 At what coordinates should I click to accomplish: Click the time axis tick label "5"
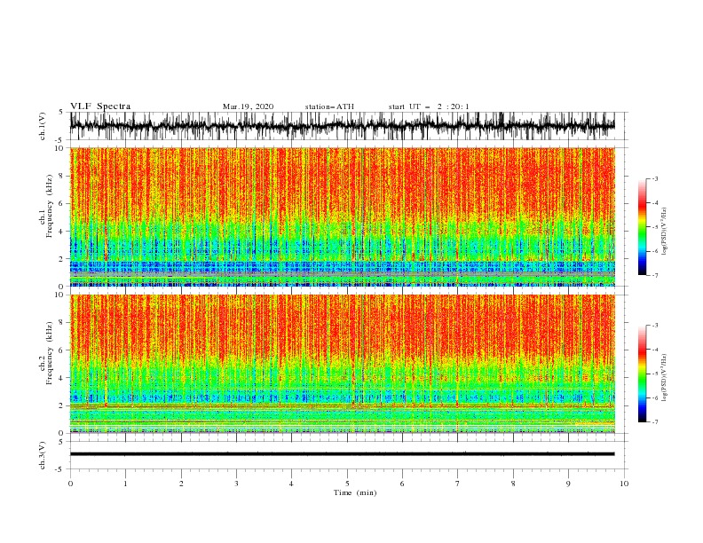[x=347, y=484]
